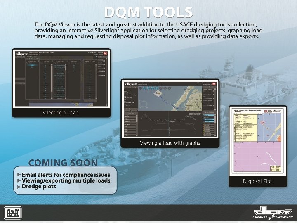Click the yellow data table in Disposal Plot

point(246,128)
